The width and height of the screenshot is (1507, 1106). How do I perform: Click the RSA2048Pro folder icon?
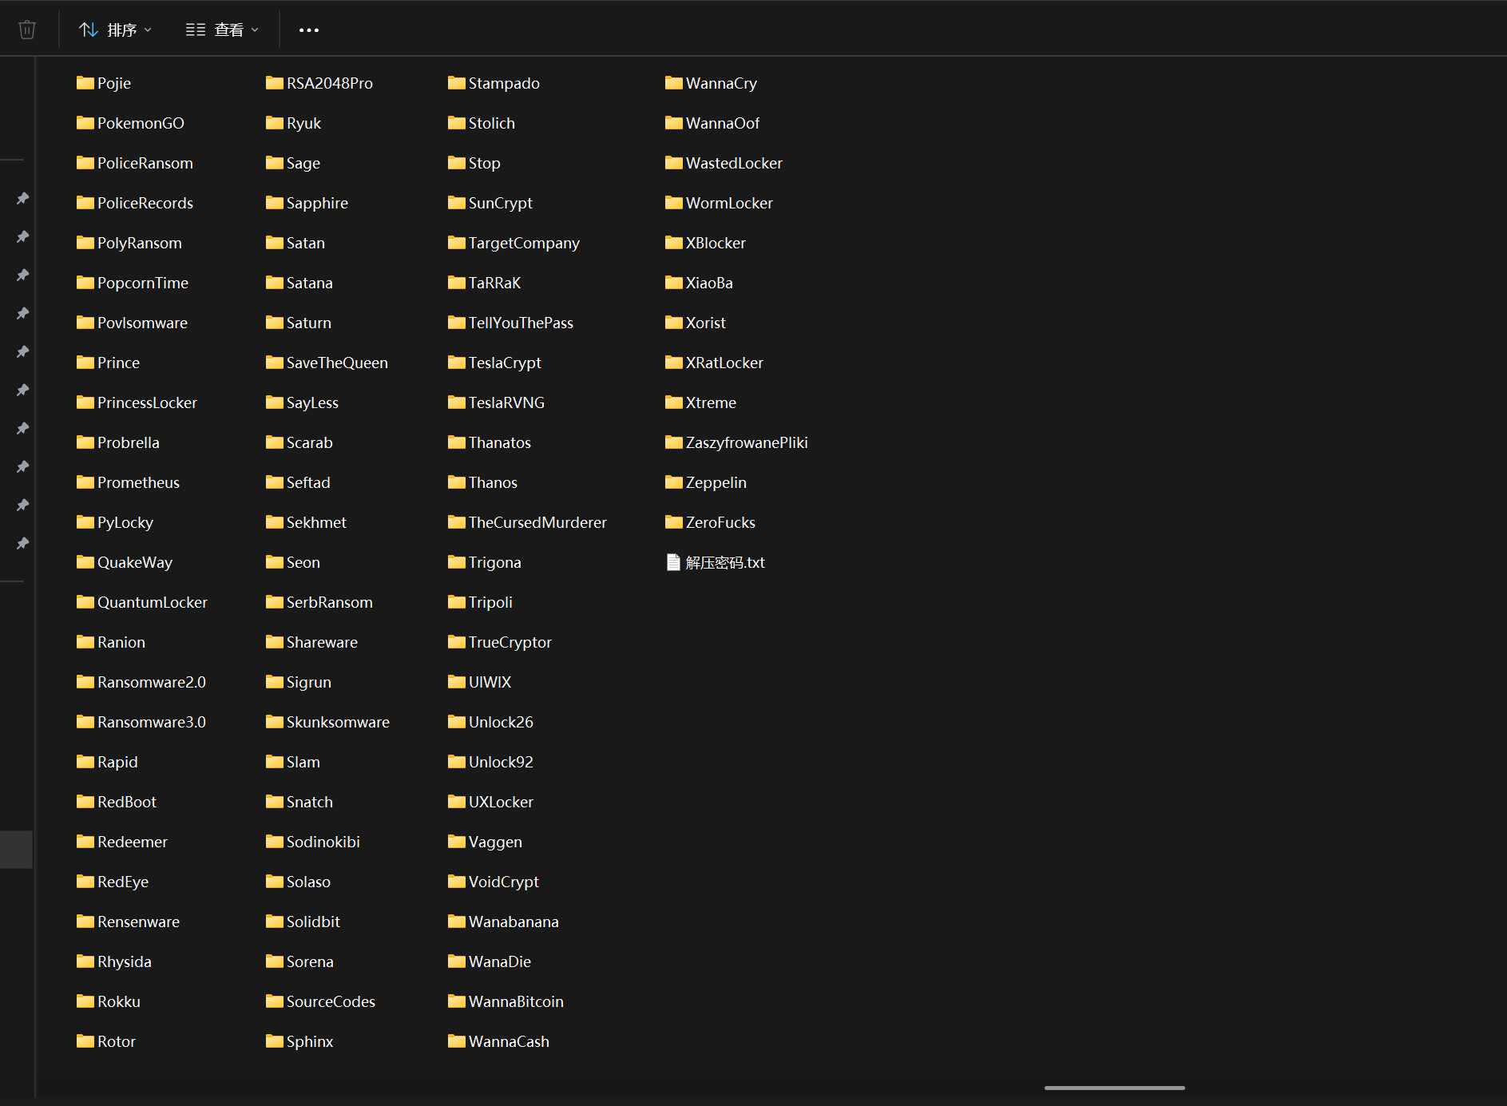pyautogui.click(x=275, y=82)
